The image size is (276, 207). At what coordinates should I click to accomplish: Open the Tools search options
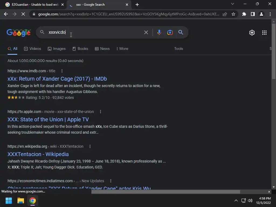(x=178, y=49)
